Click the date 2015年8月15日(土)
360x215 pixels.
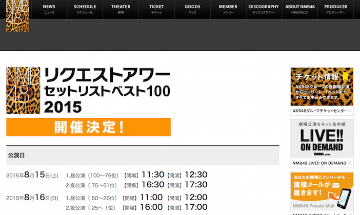pyautogui.click(x=32, y=175)
